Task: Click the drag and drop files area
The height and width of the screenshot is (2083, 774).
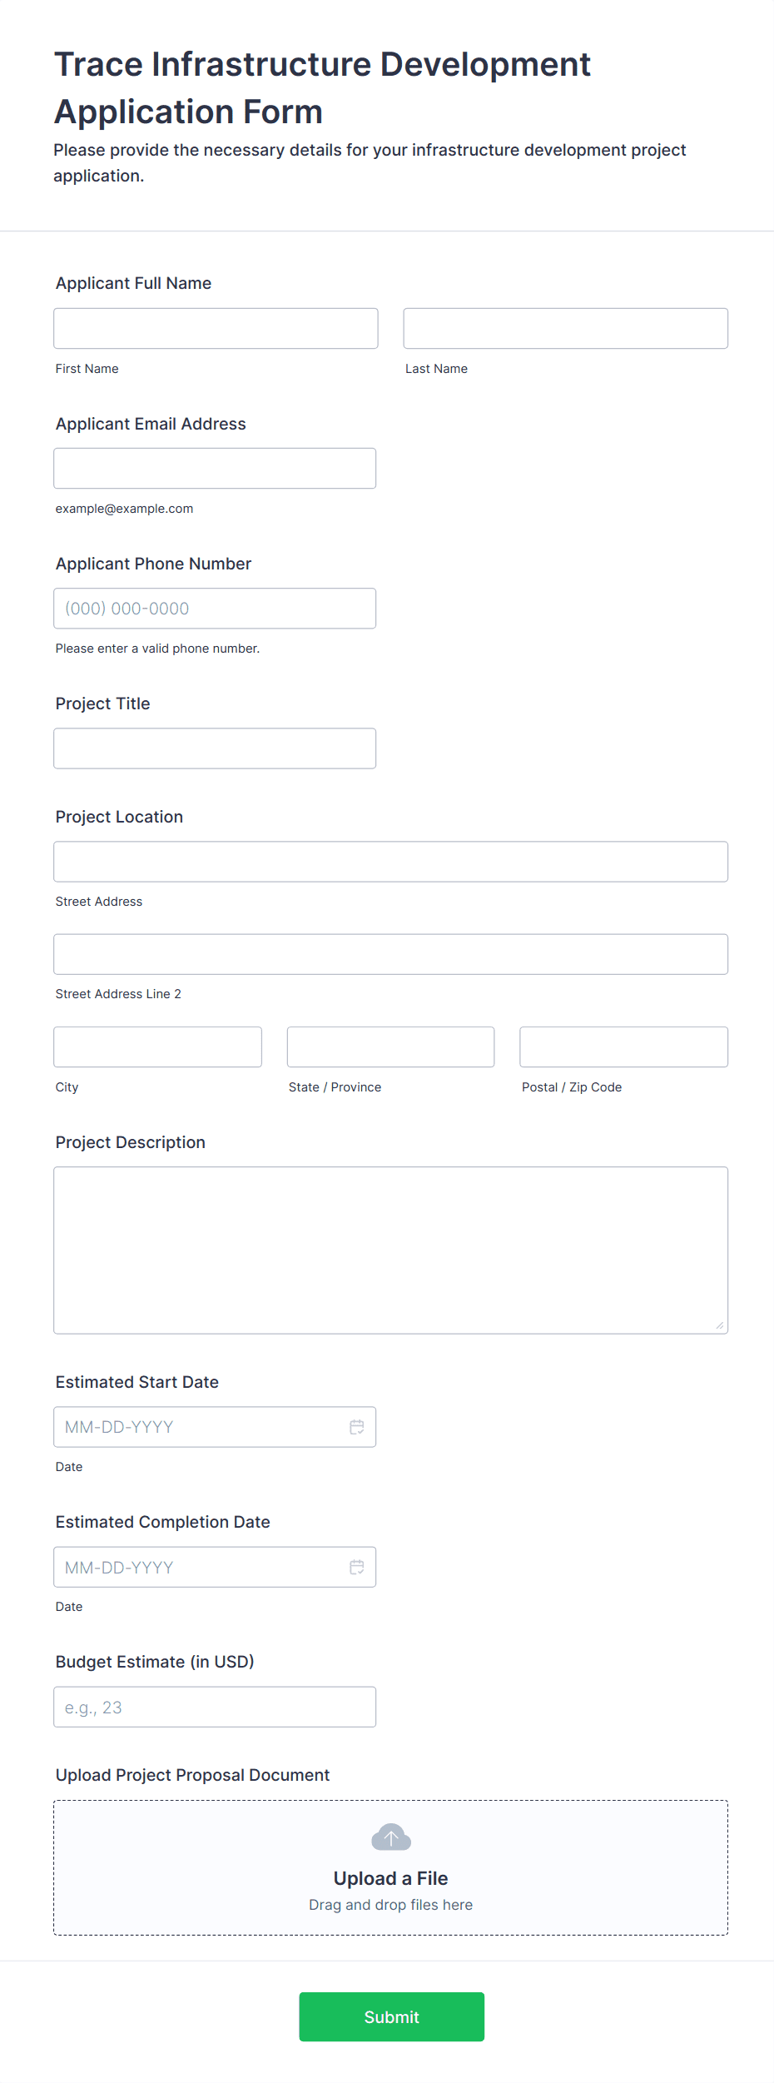Action: pos(390,1905)
